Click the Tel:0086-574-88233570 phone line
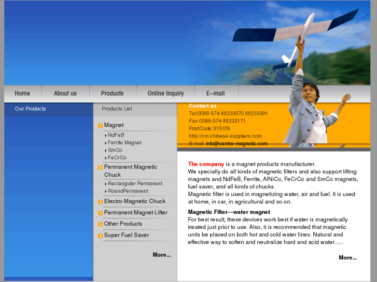 (228, 113)
